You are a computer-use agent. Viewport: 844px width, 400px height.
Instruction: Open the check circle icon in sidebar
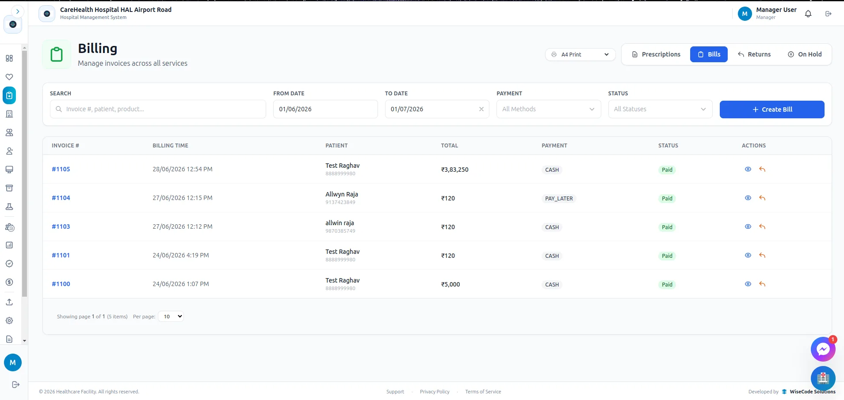[x=9, y=264]
